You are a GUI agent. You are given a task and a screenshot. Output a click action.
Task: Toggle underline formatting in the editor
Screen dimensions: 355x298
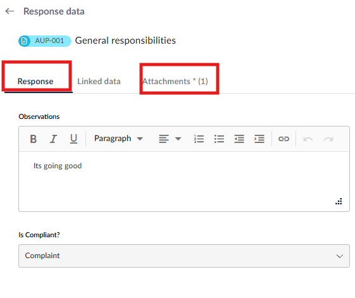pyautogui.click(x=73, y=139)
